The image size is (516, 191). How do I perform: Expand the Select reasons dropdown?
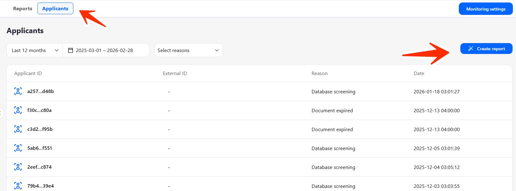[x=188, y=50]
